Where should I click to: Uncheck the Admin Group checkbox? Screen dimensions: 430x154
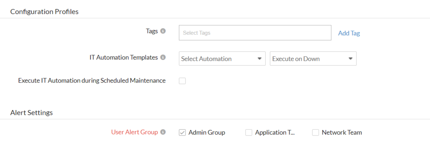click(x=182, y=133)
